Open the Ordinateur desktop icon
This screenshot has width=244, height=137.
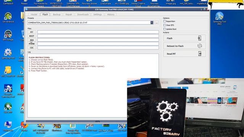tap(8, 126)
